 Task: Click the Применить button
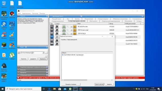point(43,59)
